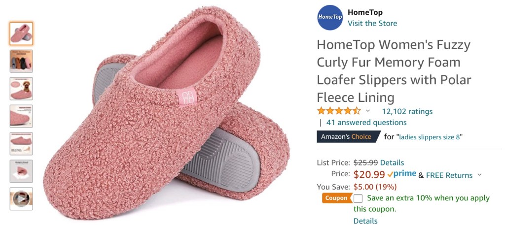
Task: Open the coupon Details link
Action: click(x=365, y=221)
